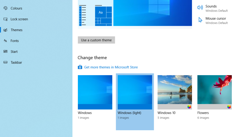Click the Sounds speaker icon
The height and width of the screenshot is (137, 242).
click(200, 7)
